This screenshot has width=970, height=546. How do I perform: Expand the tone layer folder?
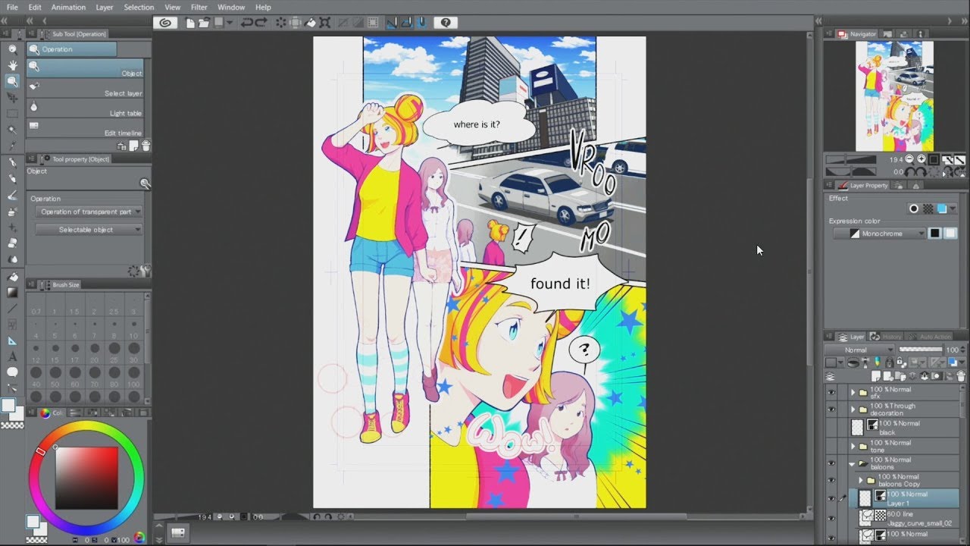click(853, 446)
